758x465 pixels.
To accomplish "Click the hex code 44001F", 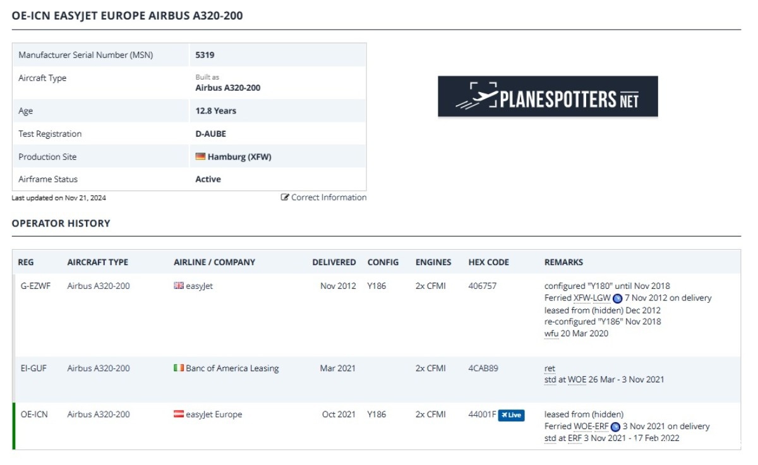I will [x=482, y=415].
